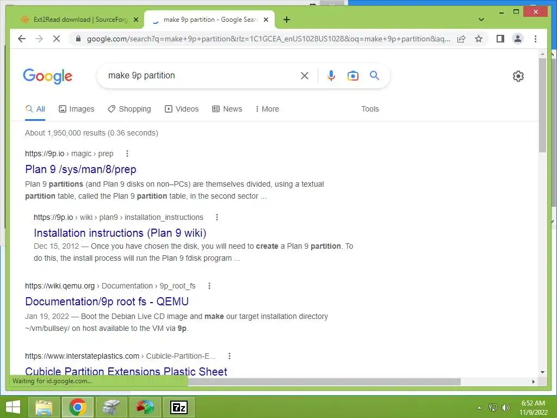Open Chrome's side panel
The image size is (557, 418).
[x=500, y=39]
